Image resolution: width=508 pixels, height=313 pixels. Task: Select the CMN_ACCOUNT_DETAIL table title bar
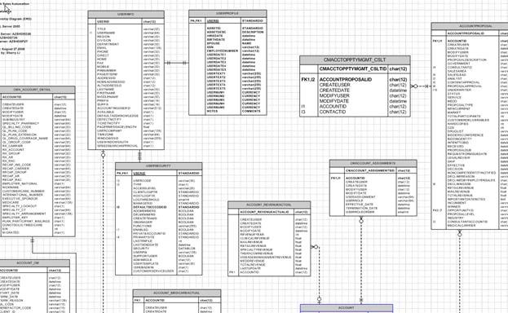pos(38,90)
